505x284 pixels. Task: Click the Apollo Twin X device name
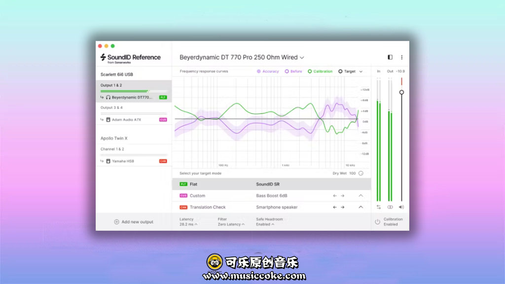point(114,138)
